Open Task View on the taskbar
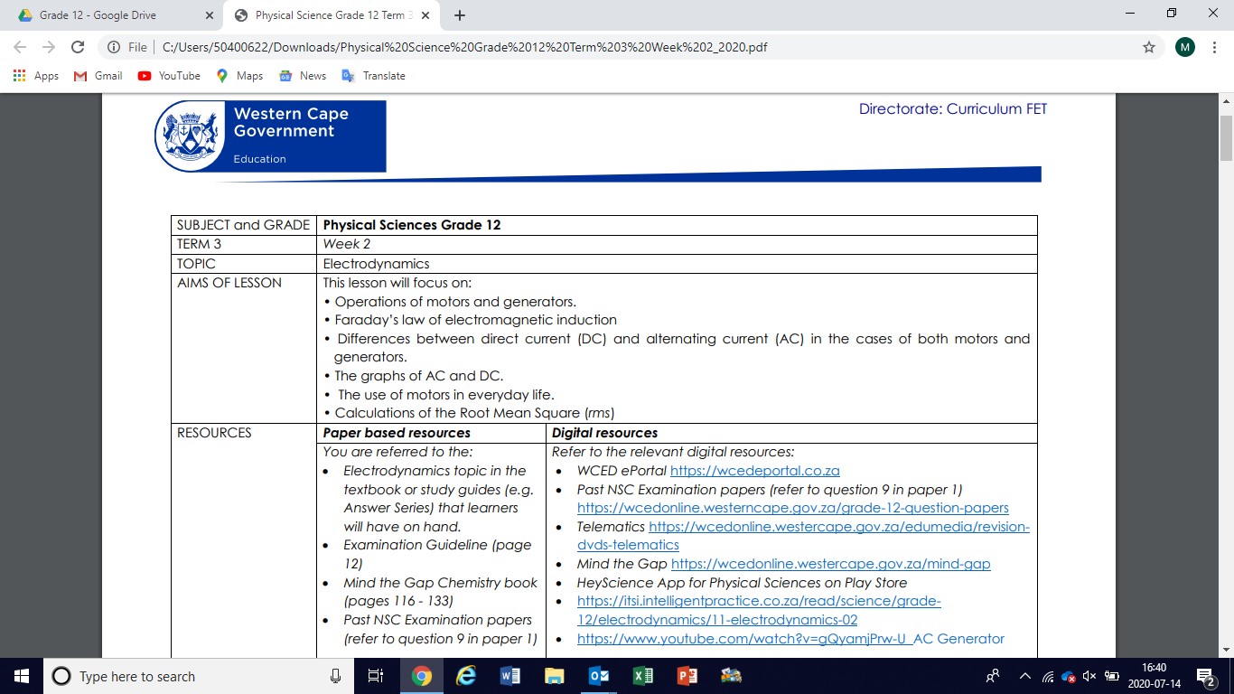 [376, 676]
